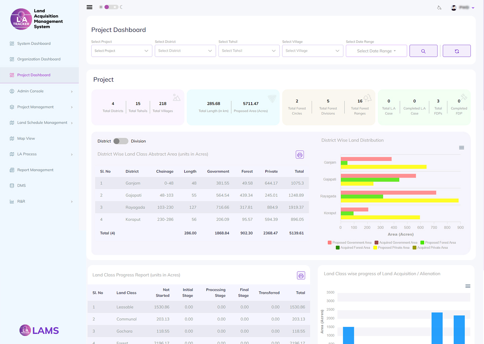Viewport: 484px width, 344px height.
Task: Toggle the light/dark mode switch
Action: tap(111, 7)
